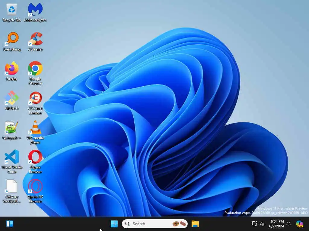Viewport: 309px width, 231px height.
Task: Select the Firefox desktop icon
Action: (12, 71)
